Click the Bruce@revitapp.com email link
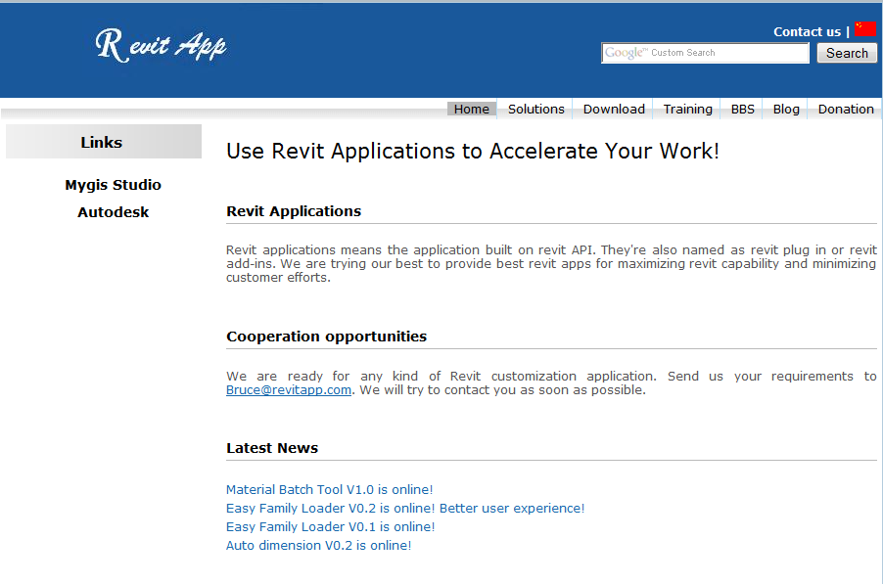 point(288,389)
